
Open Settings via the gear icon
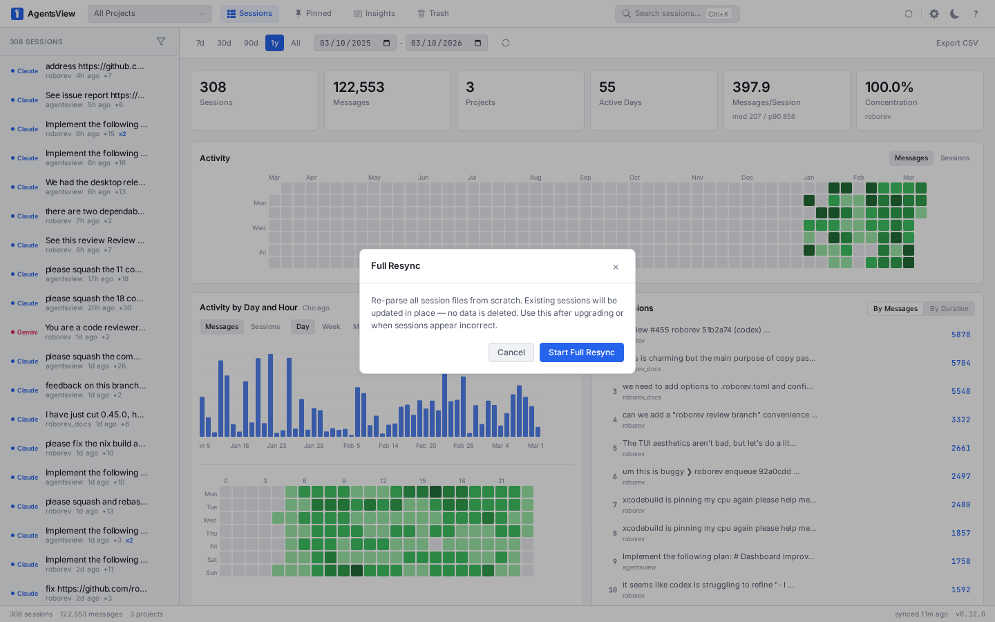934,13
